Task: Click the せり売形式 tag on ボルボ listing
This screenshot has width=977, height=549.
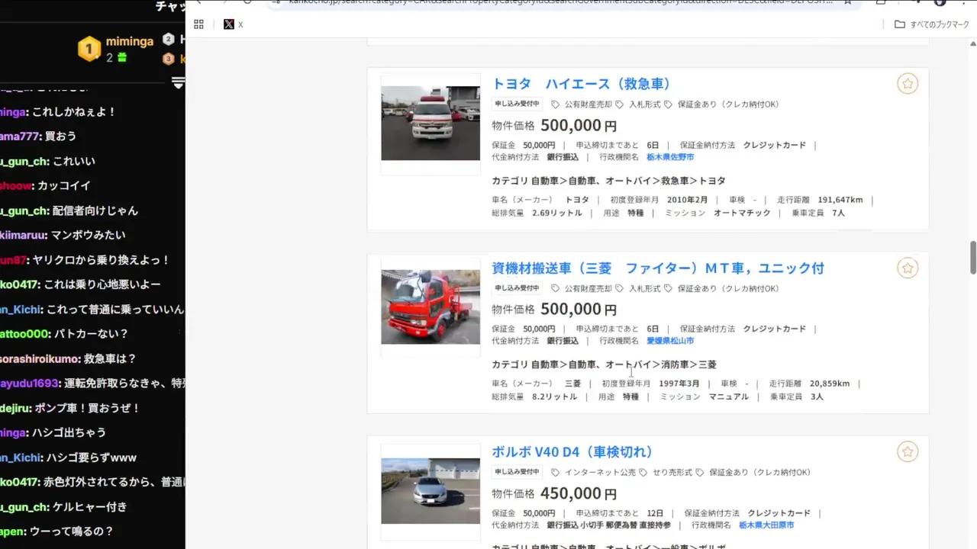Action: click(x=666, y=473)
